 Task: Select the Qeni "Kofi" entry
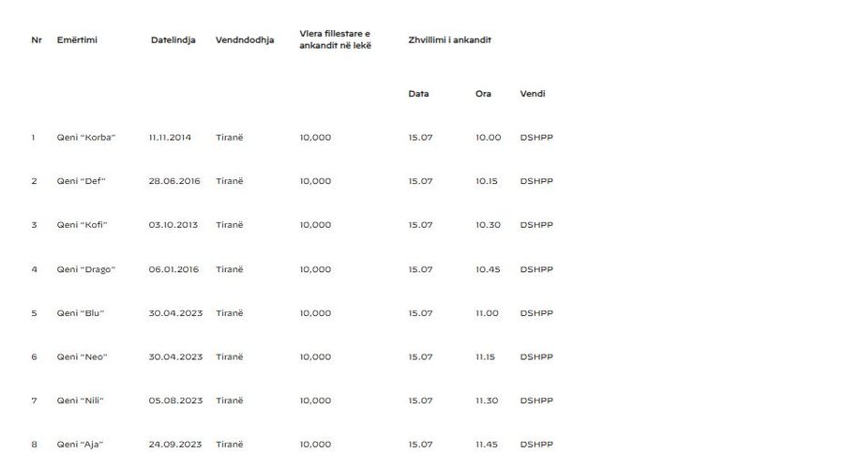click(x=82, y=224)
